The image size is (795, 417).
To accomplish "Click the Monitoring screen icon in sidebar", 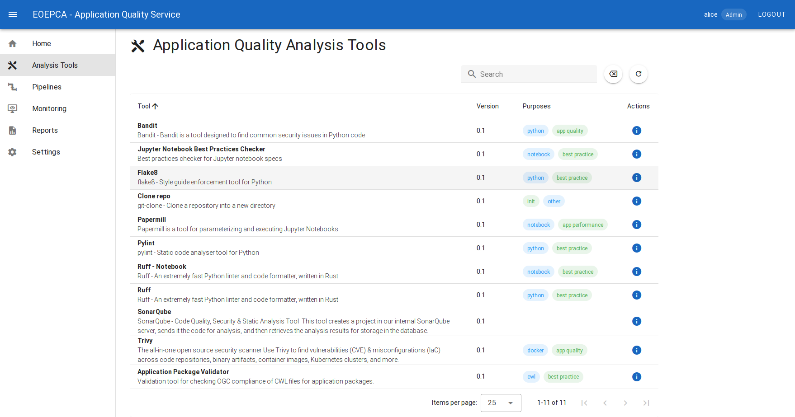I will [x=13, y=108].
